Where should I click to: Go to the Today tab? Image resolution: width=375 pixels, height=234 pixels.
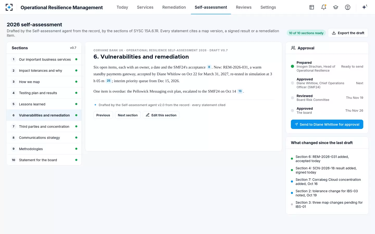(122, 7)
